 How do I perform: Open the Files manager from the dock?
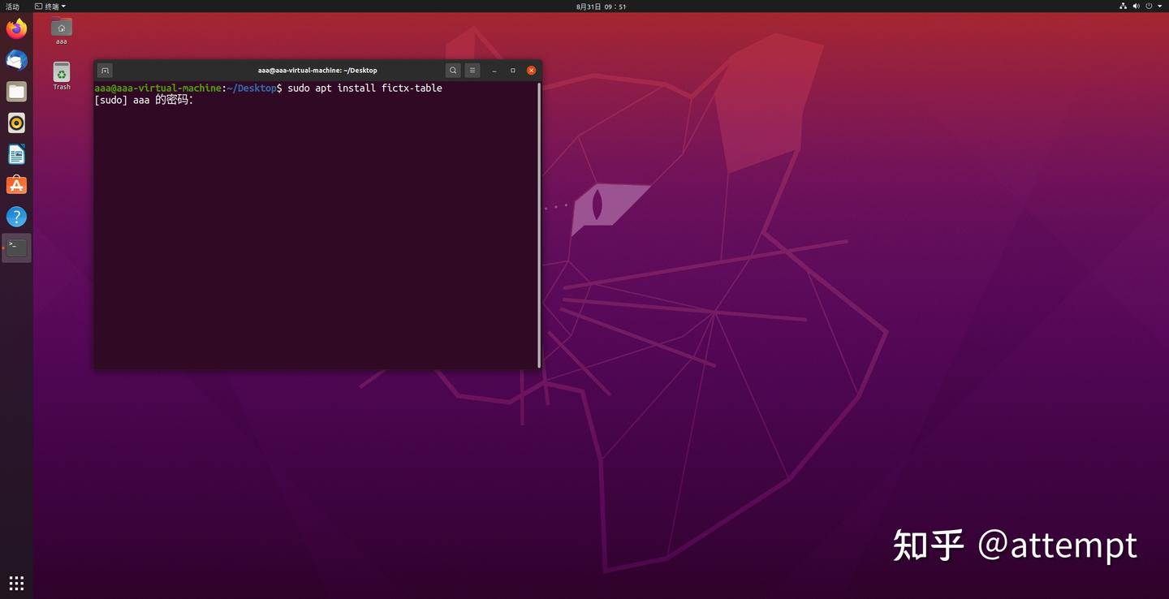click(x=15, y=91)
